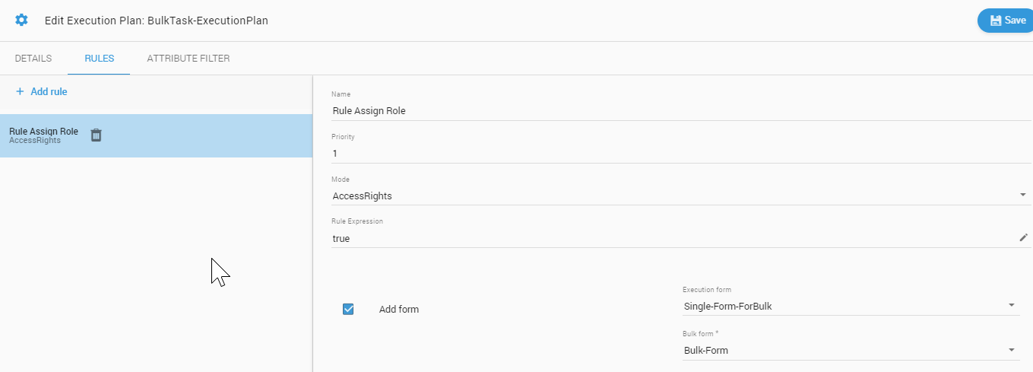Uncheck the Add form checkbox
The height and width of the screenshot is (372, 1033).
[x=348, y=309]
